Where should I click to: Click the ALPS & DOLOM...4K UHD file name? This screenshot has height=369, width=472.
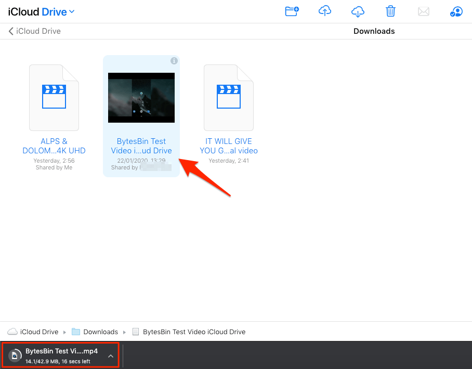point(54,146)
